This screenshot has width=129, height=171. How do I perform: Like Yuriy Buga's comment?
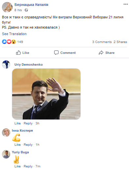tap(17, 166)
